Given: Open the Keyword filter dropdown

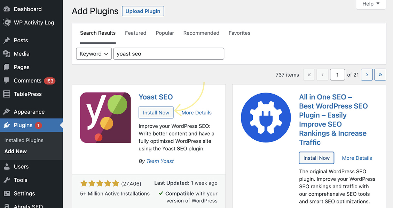Looking at the screenshot, I should click(94, 54).
